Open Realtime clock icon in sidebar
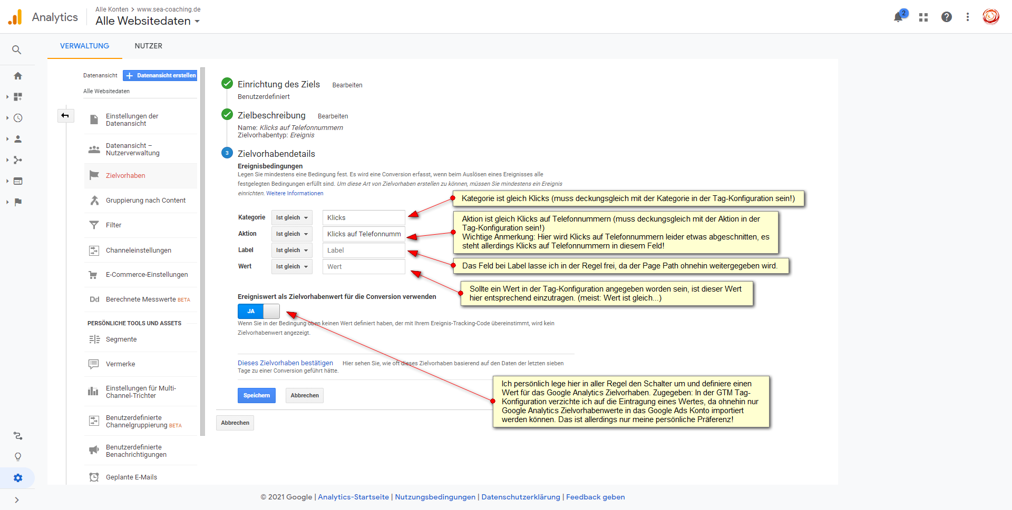Image resolution: width=1012 pixels, height=510 pixels. [x=18, y=118]
